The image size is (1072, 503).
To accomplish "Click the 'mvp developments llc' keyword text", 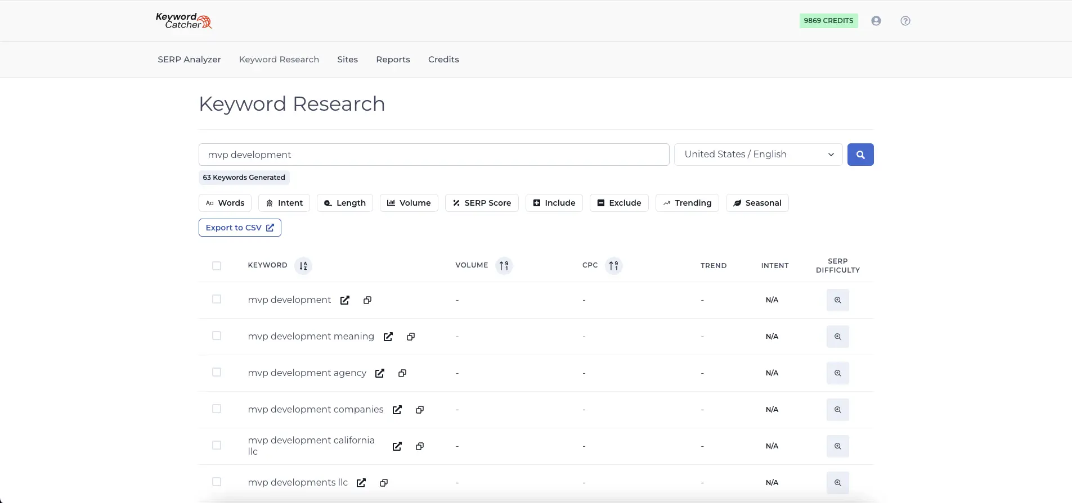I will [x=298, y=483].
